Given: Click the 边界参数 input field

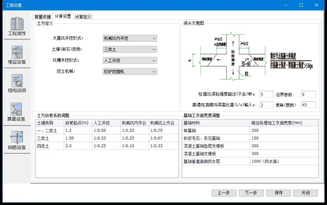Looking at the screenshot, I should [x=308, y=94].
